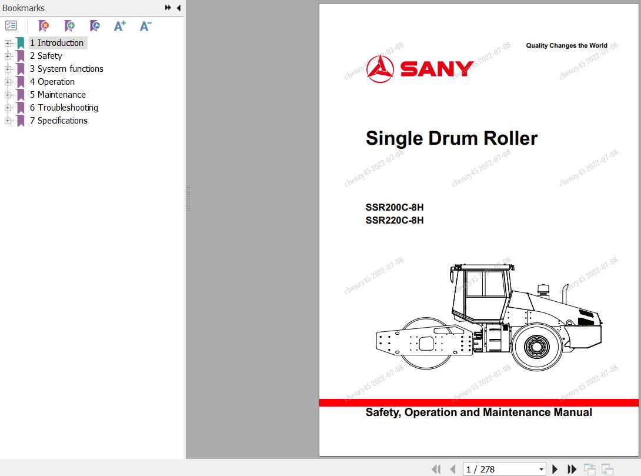Click the SANY logo on the page
This screenshot has width=641, height=476.
tap(420, 69)
